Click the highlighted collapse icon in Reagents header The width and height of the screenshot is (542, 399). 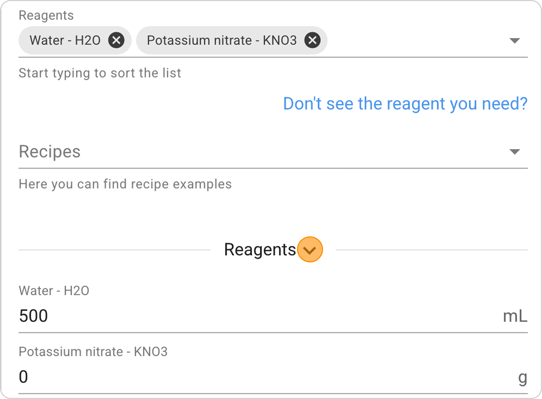[x=310, y=250]
